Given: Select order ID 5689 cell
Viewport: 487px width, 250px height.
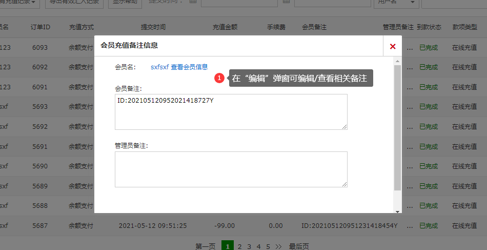Looking at the screenshot, I should tap(40, 186).
